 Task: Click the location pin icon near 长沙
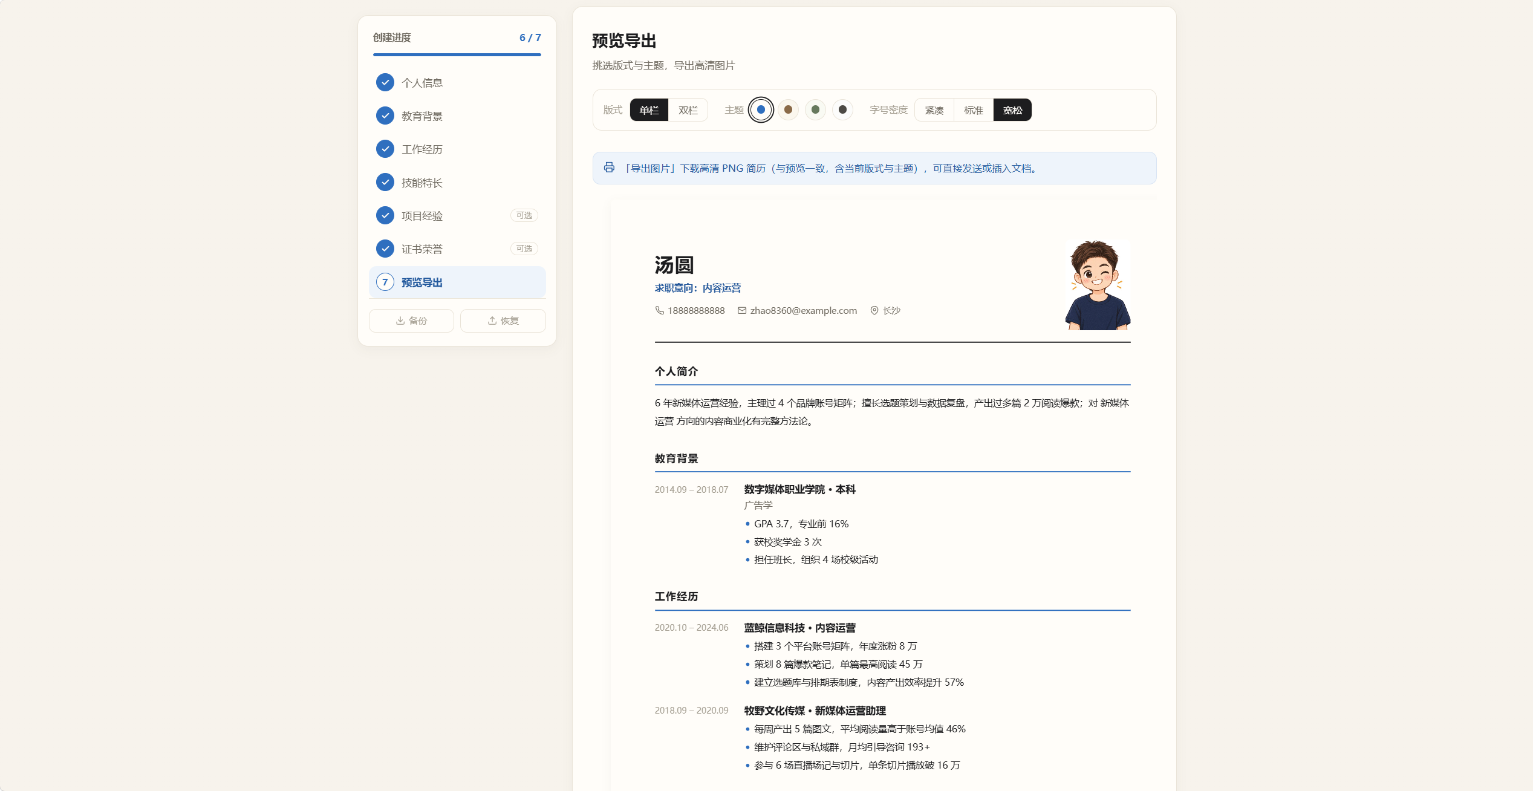[874, 310]
